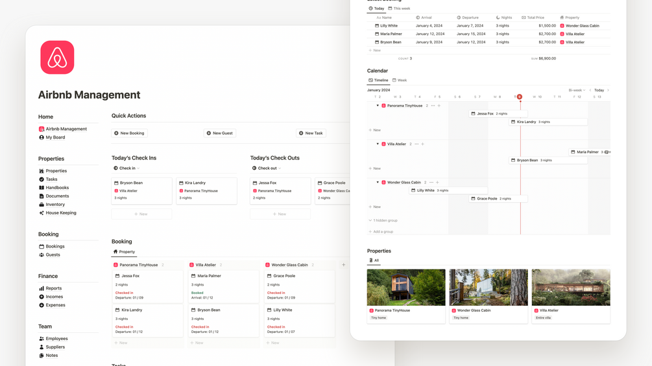Go to next timeline period arrow
The height and width of the screenshot is (366, 652).
[608, 90]
